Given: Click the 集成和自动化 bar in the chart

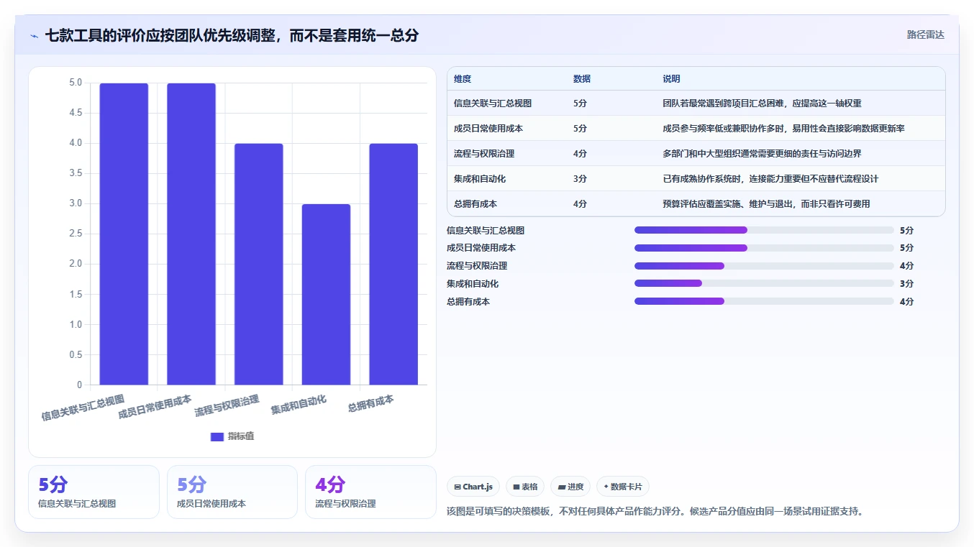Looking at the screenshot, I should [326, 294].
